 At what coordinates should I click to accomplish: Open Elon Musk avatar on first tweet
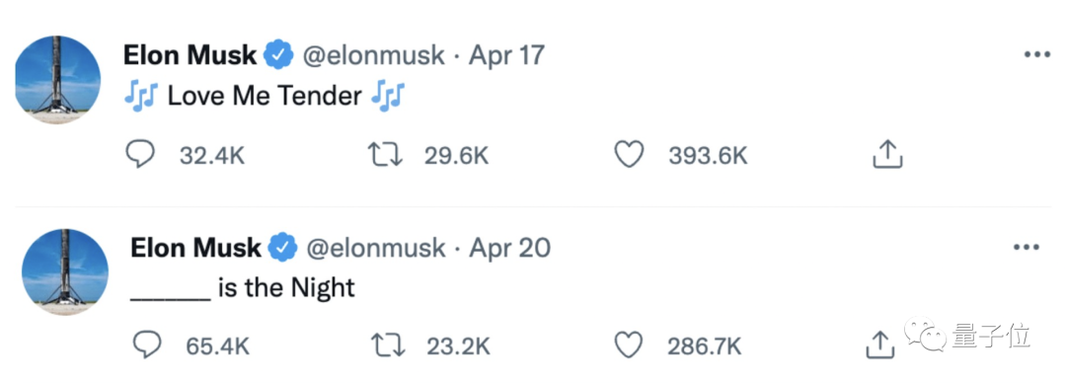(58, 80)
